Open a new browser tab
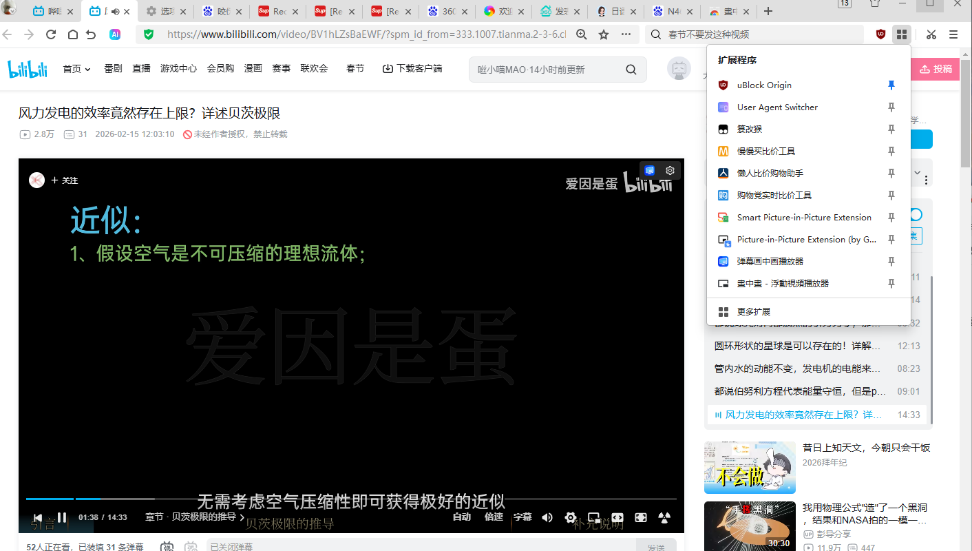972x551 pixels. [x=768, y=11]
